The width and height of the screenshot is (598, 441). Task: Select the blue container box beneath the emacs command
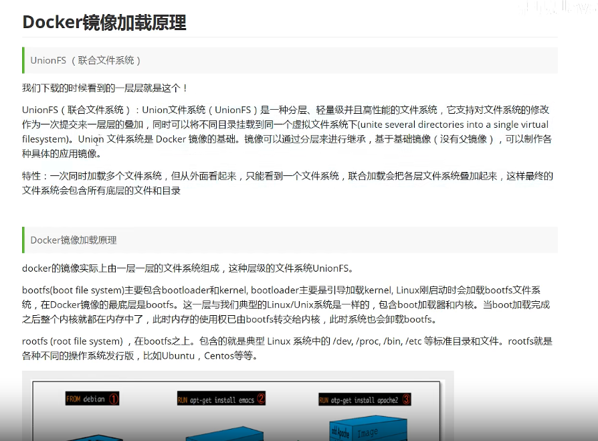point(225,434)
